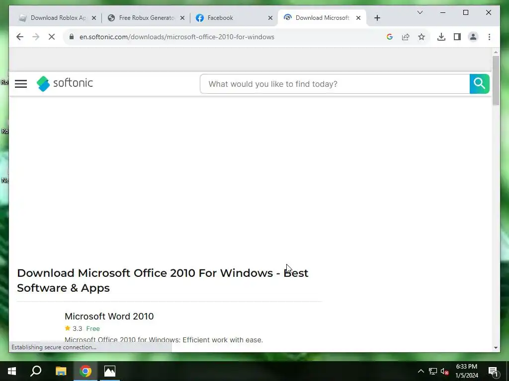Open the Google icon in the address bar

pyautogui.click(x=390, y=37)
